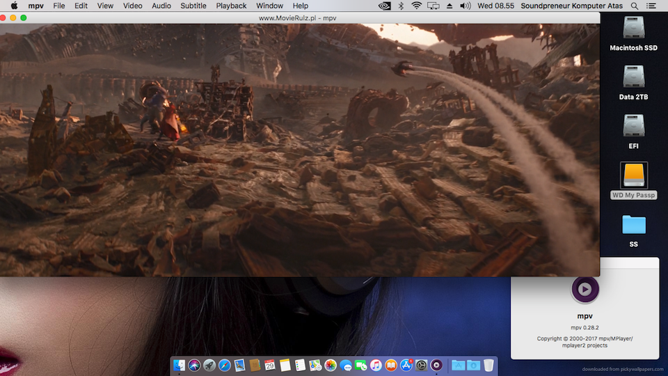Click the mpv copyright text
The image size is (668, 376).
585,342
